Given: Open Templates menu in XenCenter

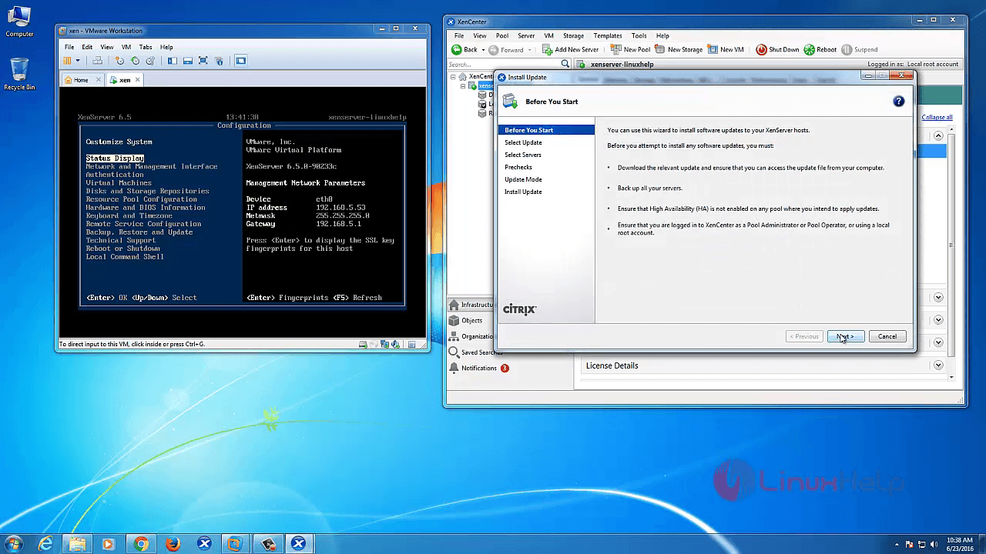Looking at the screenshot, I should pyautogui.click(x=608, y=35).
